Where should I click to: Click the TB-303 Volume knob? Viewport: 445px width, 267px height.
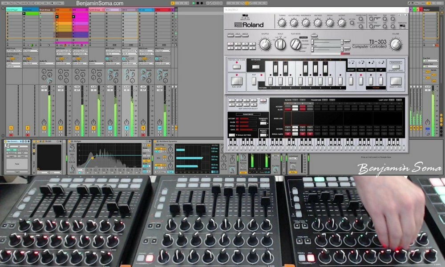[x=396, y=44]
